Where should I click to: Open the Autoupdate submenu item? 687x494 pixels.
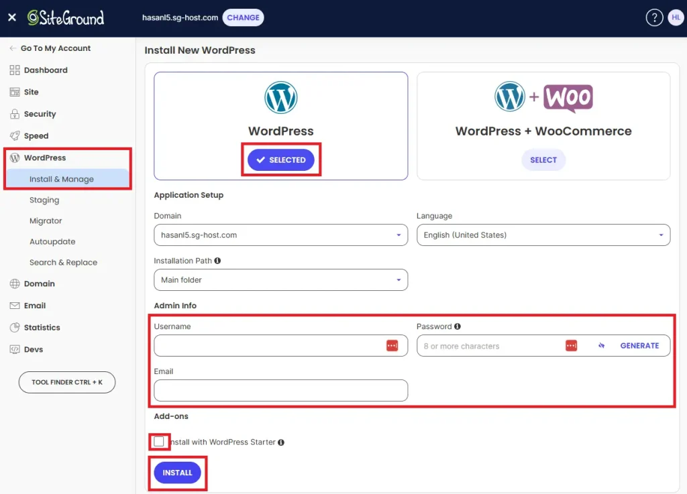(52, 241)
